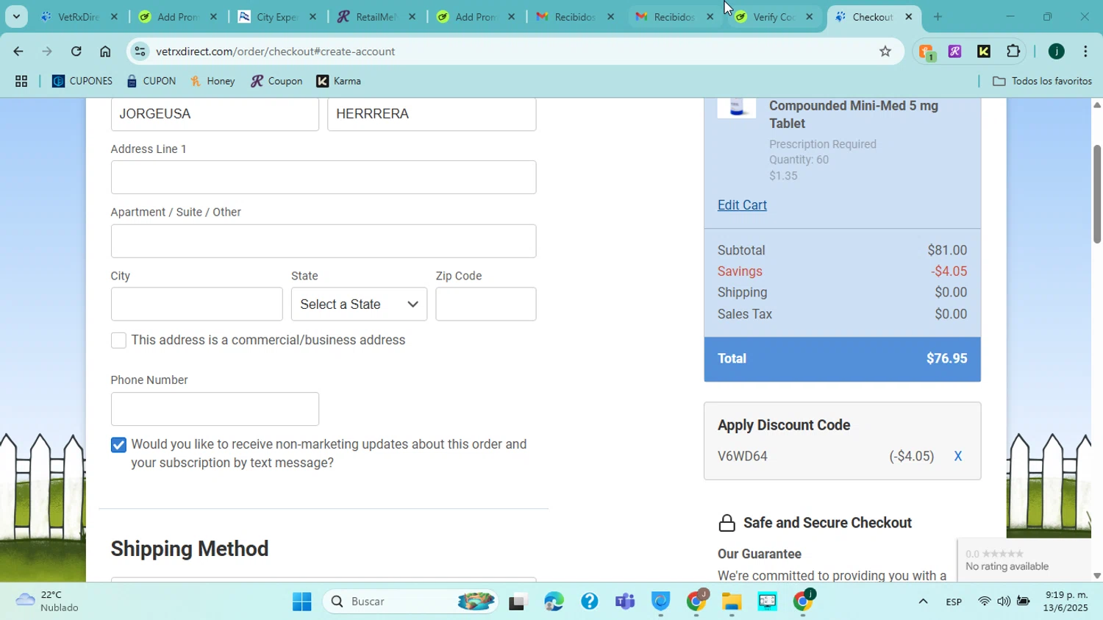Open File Explorer from the taskbar

[731, 602]
